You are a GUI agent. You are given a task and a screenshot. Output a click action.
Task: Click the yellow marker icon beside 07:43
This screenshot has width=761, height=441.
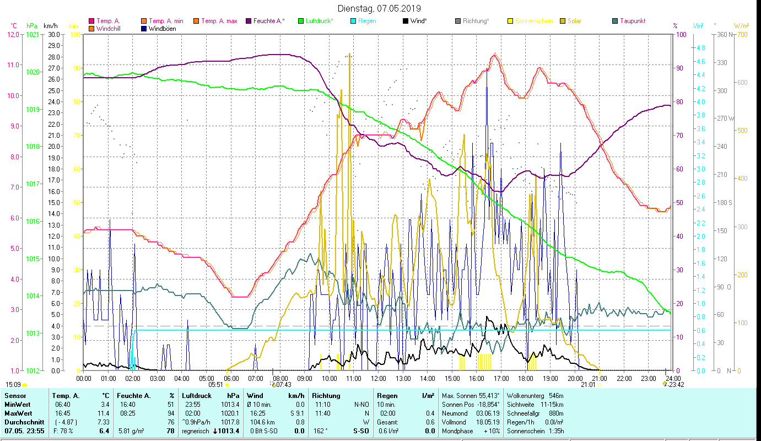tap(273, 385)
